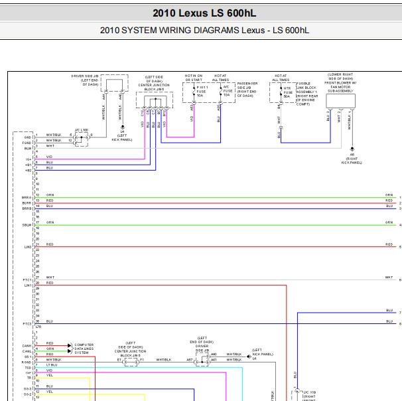Click the '2010 SYSTEM WIRING DIAGRAMS' subtitle
The image size is (402, 401).
pos(170,31)
